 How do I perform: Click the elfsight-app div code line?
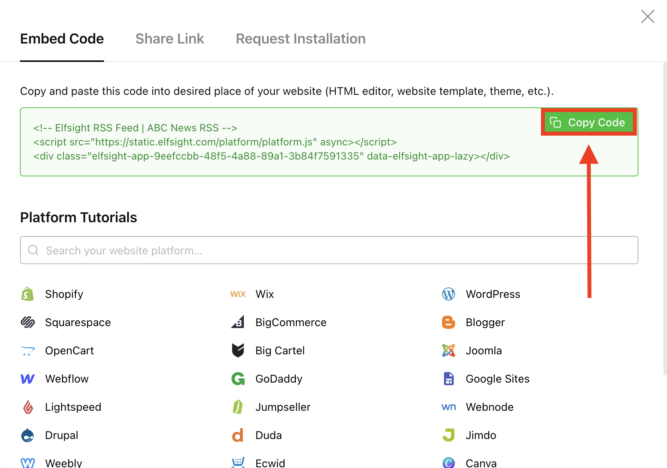(271, 156)
